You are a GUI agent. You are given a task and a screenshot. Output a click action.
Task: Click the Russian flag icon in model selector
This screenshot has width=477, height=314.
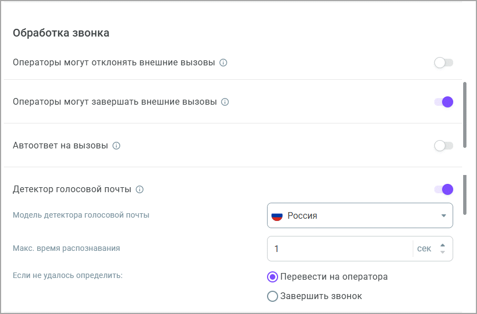(277, 216)
